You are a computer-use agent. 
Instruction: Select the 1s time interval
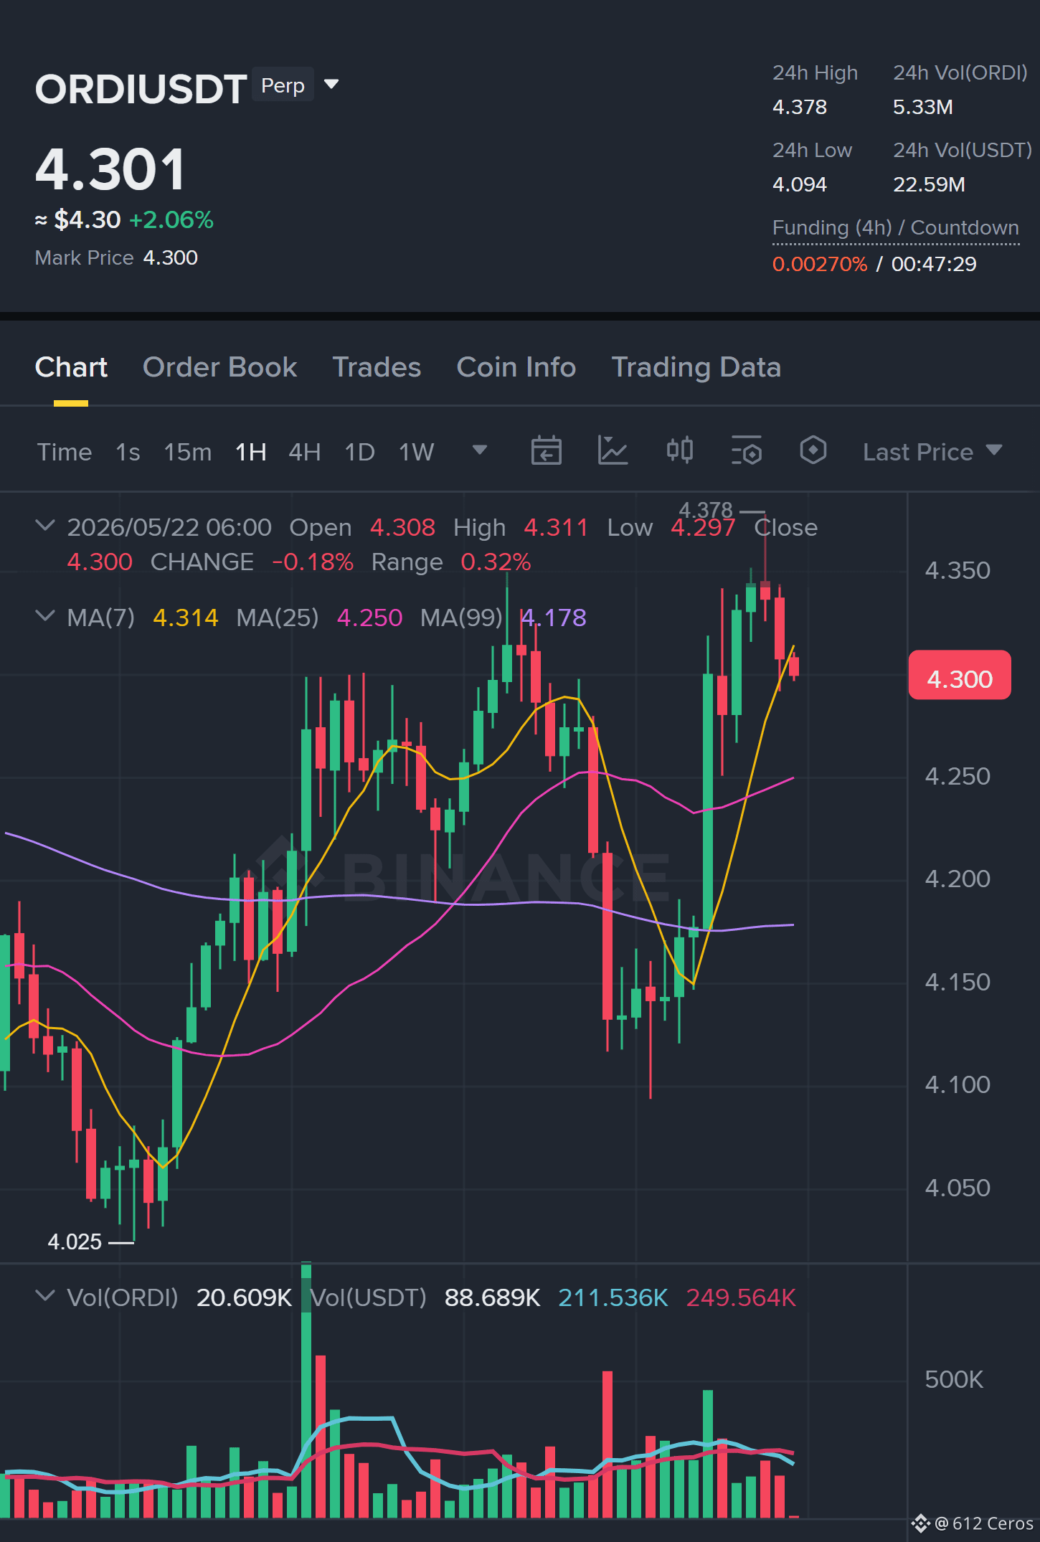[128, 452]
